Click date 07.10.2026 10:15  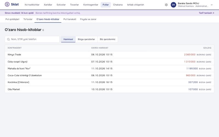click(x=102, y=62)
